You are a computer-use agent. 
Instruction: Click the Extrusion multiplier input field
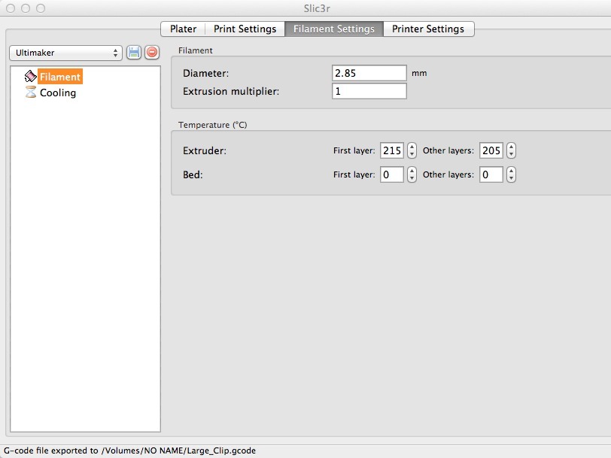tap(369, 91)
